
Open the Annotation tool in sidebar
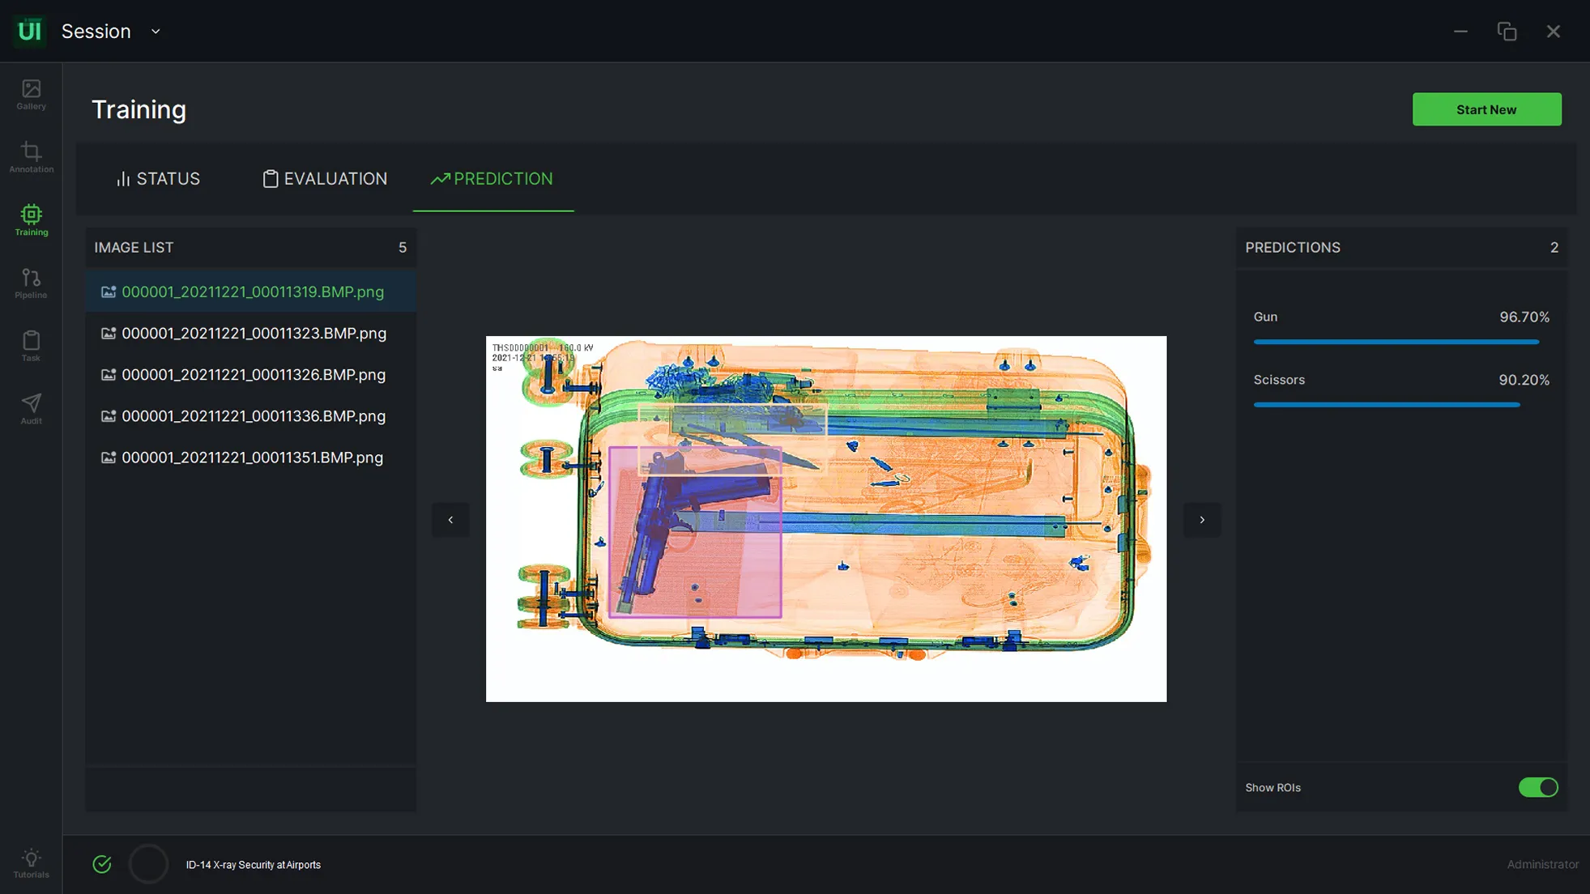click(x=31, y=157)
